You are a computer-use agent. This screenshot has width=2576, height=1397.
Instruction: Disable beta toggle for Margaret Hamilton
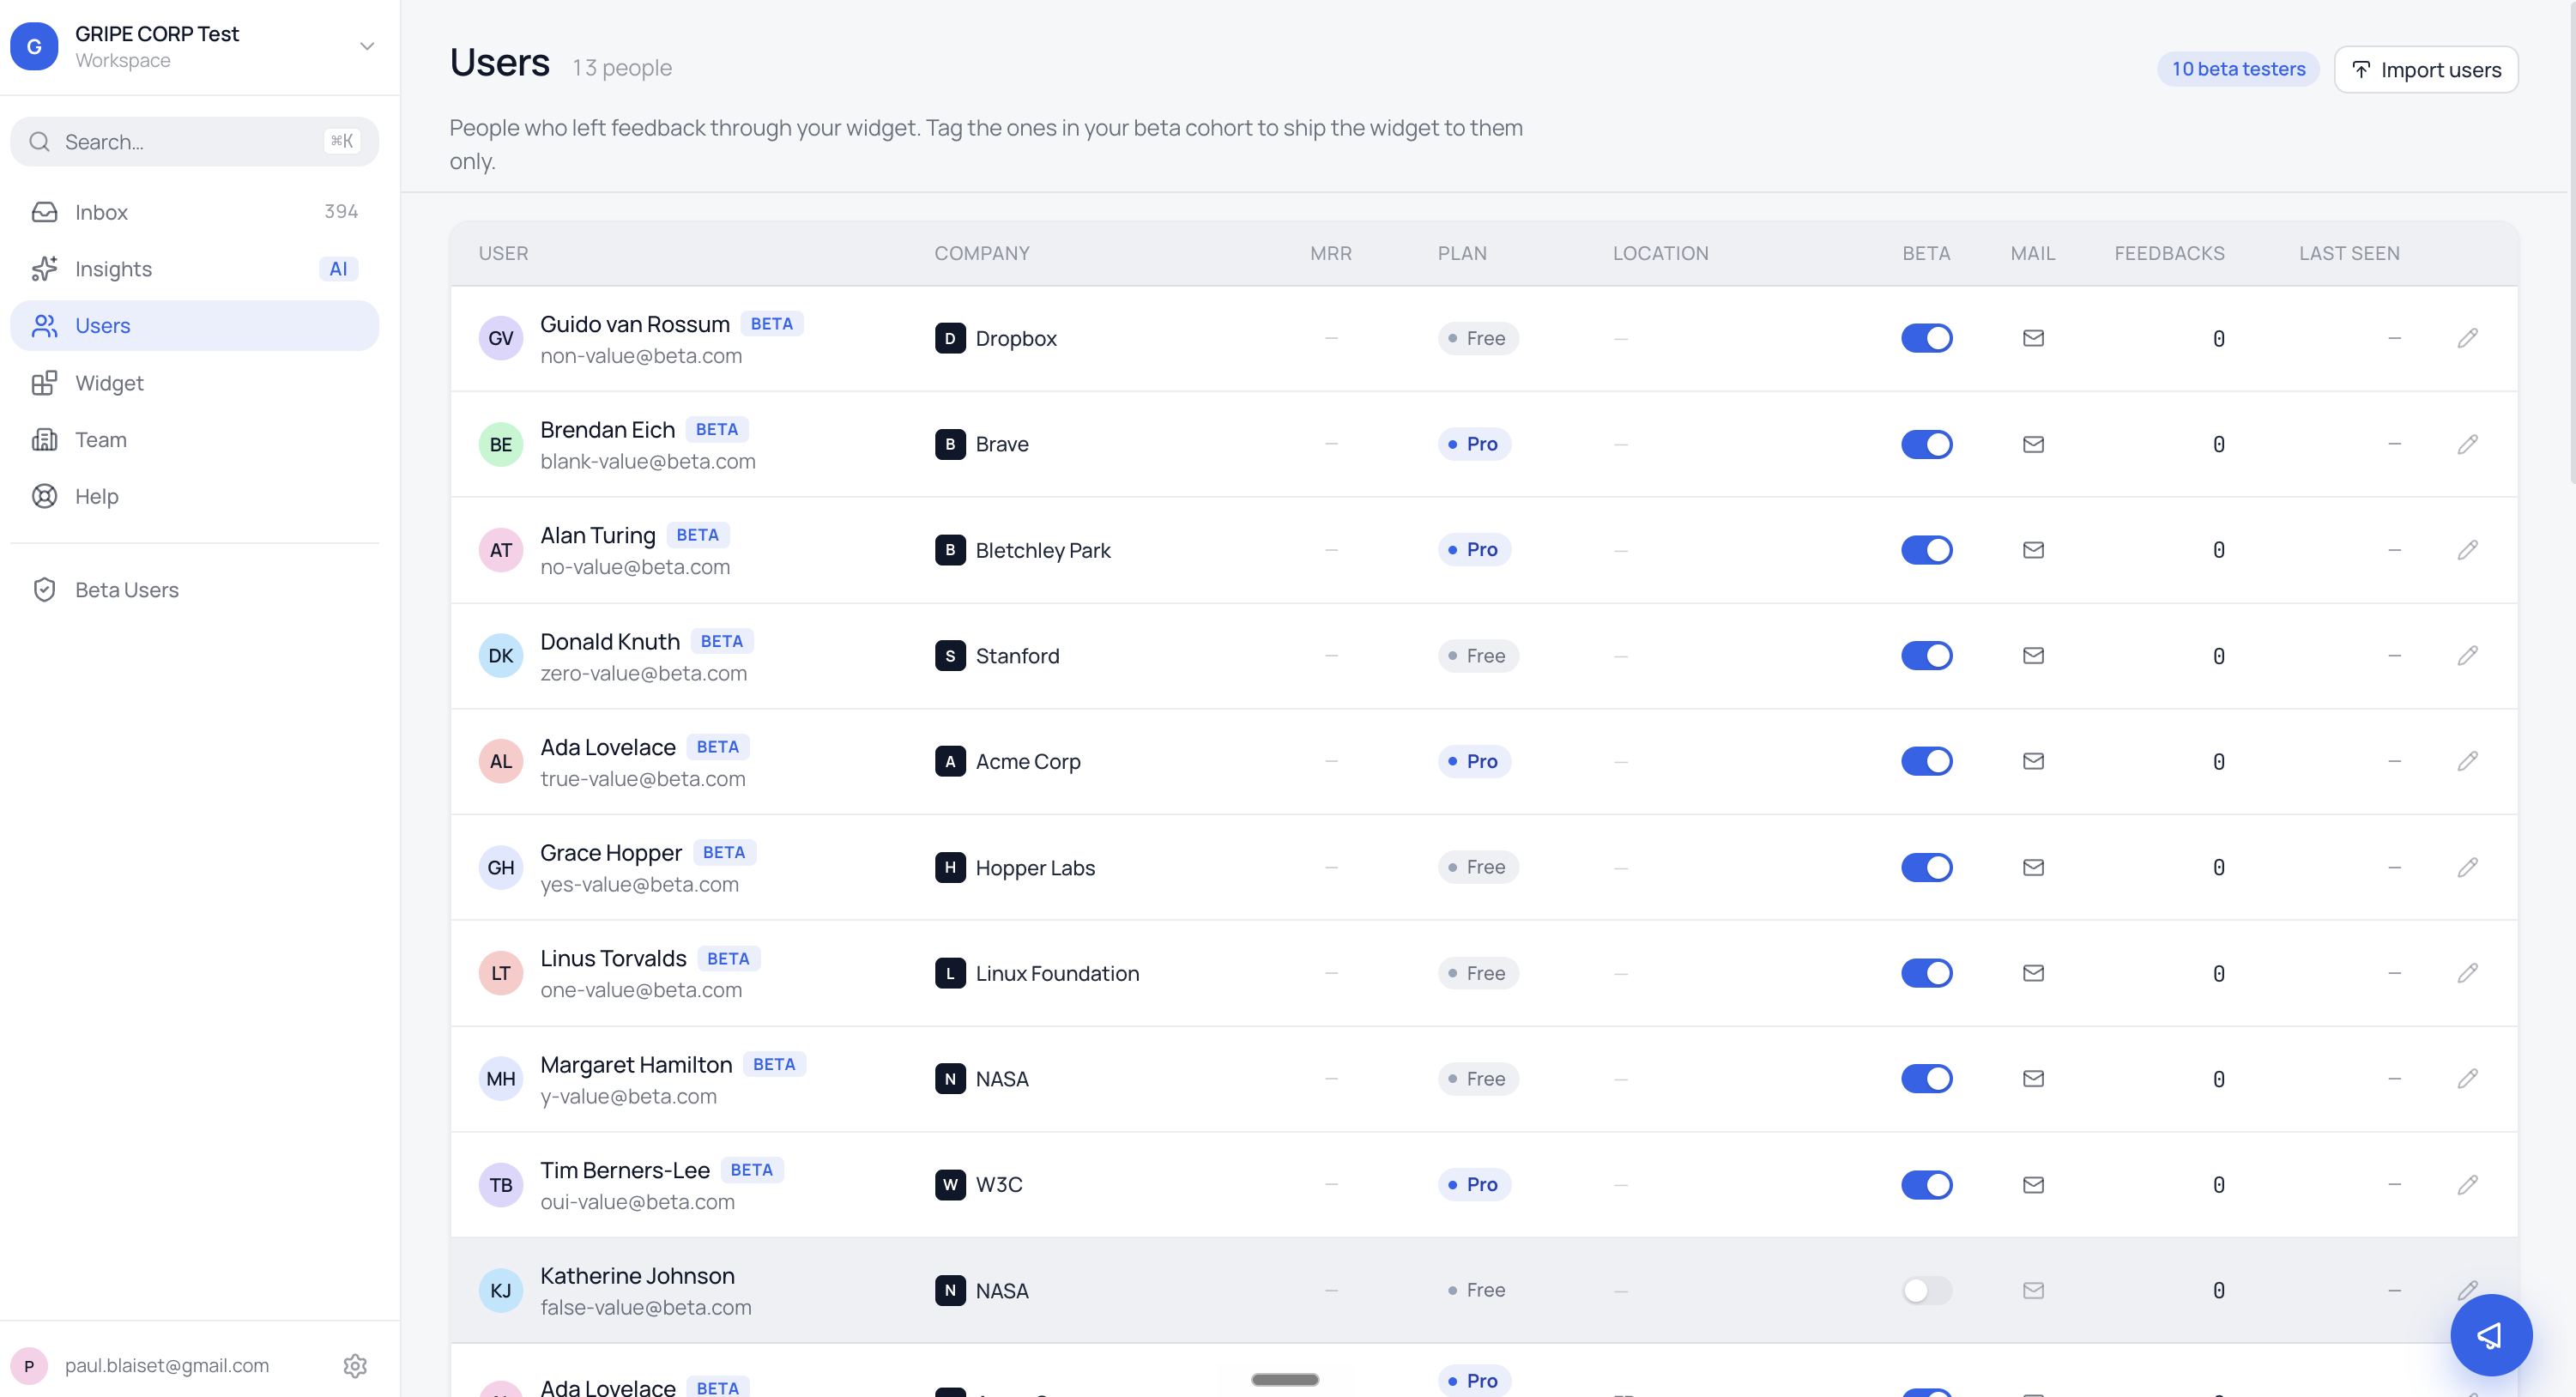point(1926,1078)
